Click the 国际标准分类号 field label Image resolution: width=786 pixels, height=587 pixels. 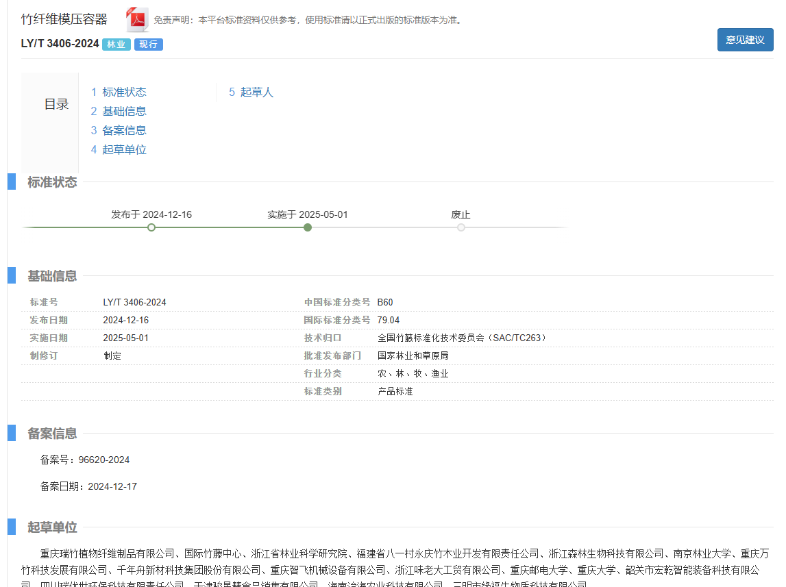[337, 320]
